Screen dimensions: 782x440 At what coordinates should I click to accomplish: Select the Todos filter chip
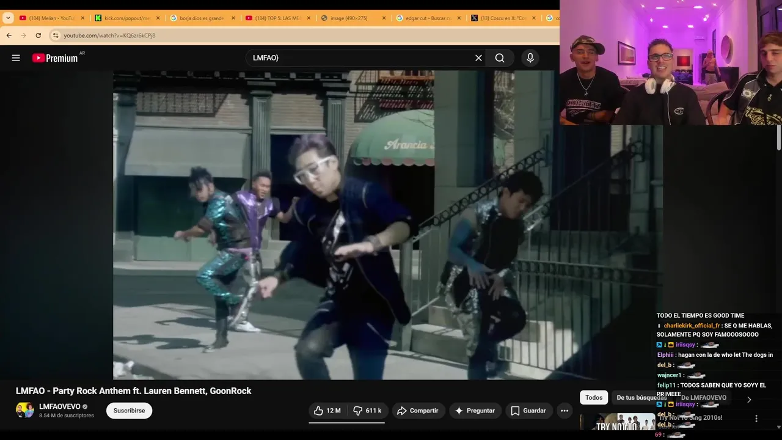(x=594, y=397)
